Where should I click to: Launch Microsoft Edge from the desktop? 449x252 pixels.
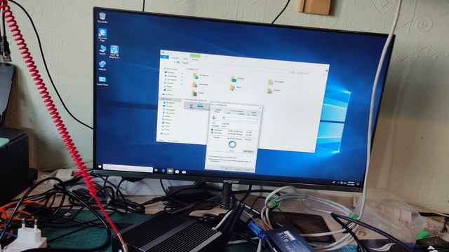(x=102, y=34)
